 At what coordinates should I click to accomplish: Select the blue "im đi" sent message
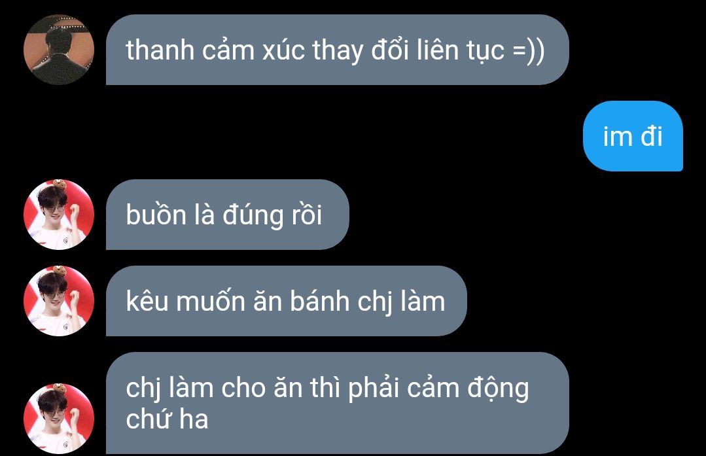tap(633, 136)
